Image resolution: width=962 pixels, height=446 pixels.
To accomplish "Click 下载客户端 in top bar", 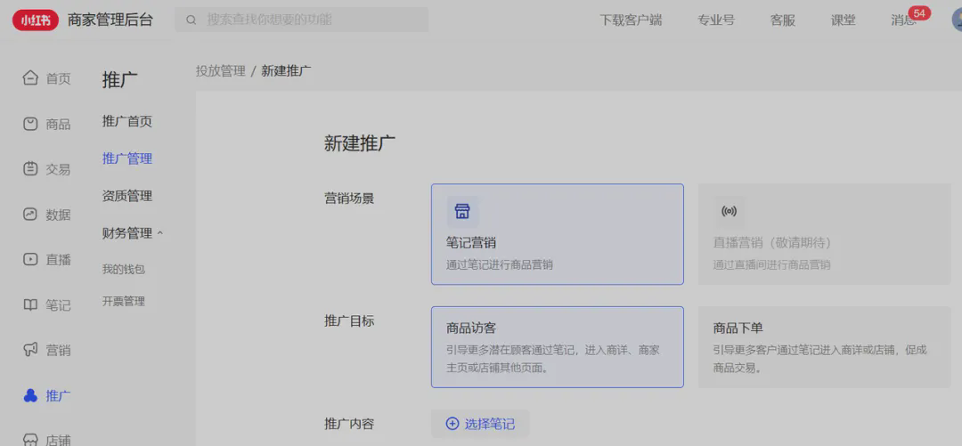I will [631, 20].
